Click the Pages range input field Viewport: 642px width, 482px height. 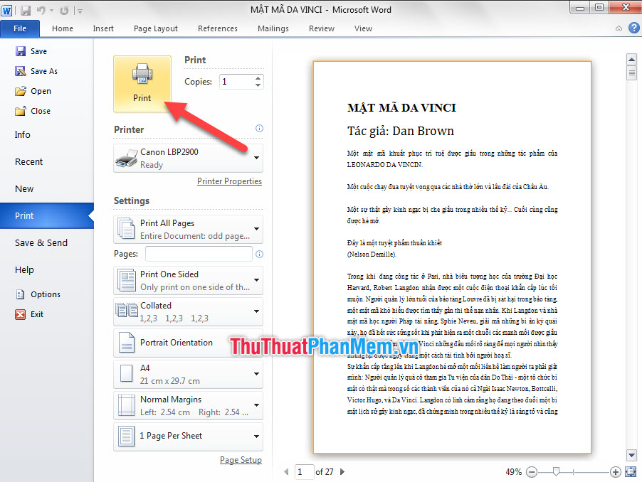[x=199, y=254]
